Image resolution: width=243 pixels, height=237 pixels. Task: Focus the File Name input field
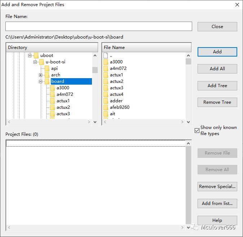click(x=99, y=26)
